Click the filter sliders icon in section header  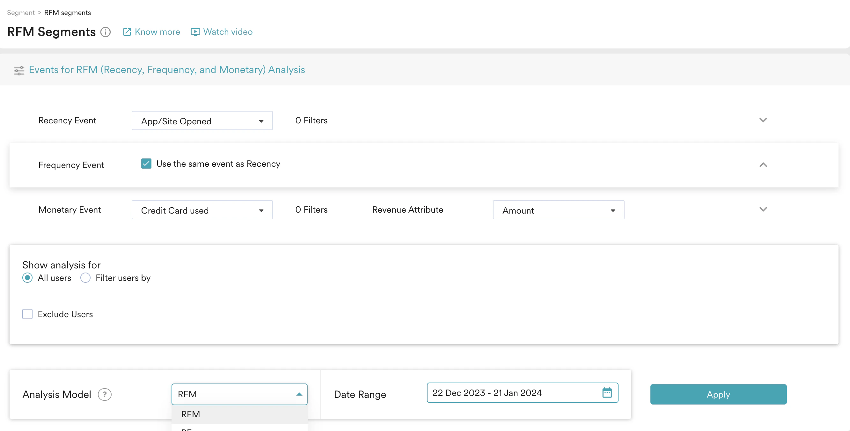[x=19, y=70]
